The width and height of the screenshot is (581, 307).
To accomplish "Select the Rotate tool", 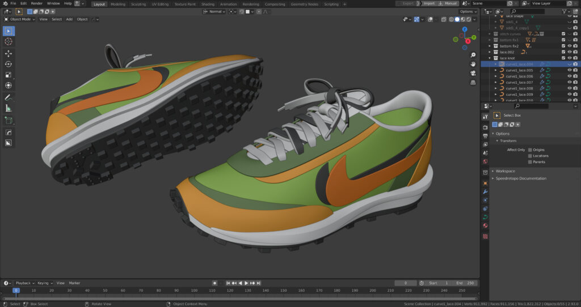I will point(9,64).
